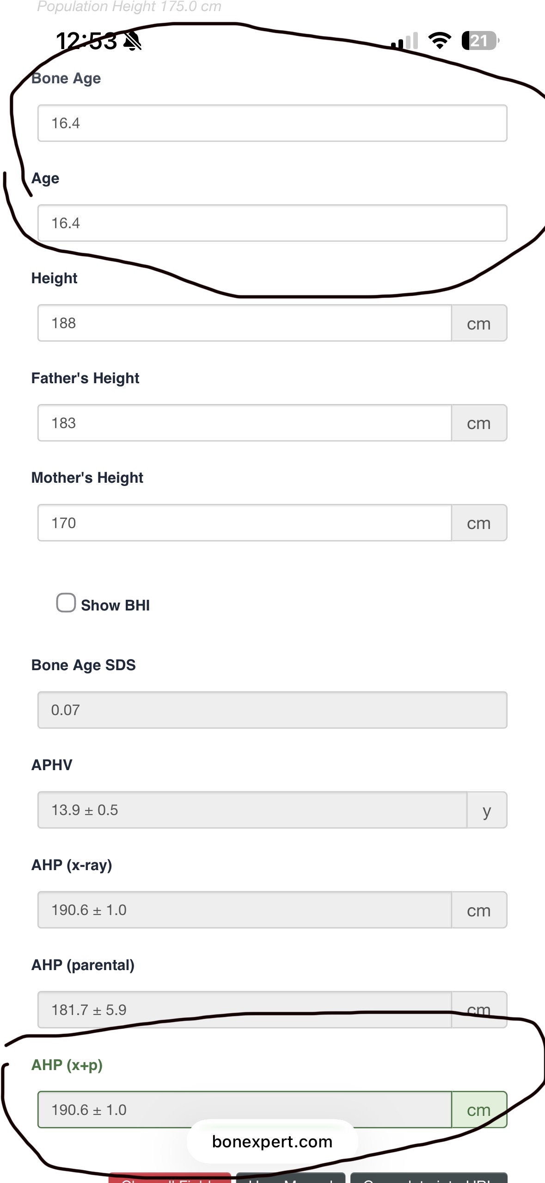Tap the Wi-Fi status icon

[x=440, y=41]
